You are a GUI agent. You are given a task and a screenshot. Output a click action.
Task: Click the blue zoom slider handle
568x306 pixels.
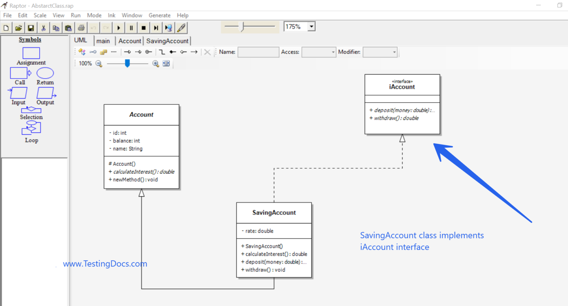(x=127, y=63)
